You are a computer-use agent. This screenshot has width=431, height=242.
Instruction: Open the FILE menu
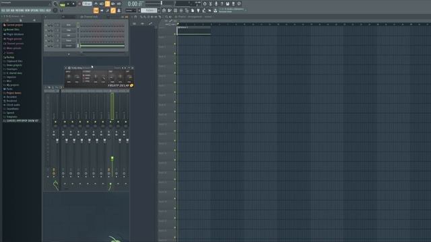click(x=3, y=11)
